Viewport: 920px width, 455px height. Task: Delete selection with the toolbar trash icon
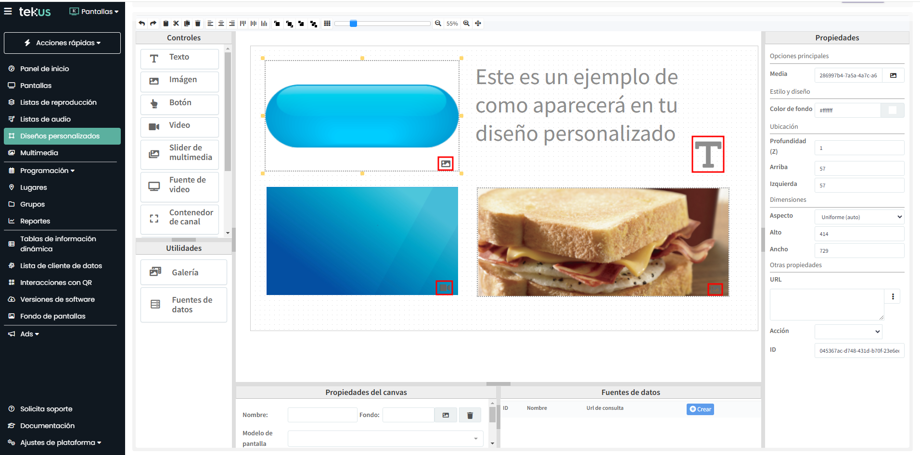coord(198,24)
